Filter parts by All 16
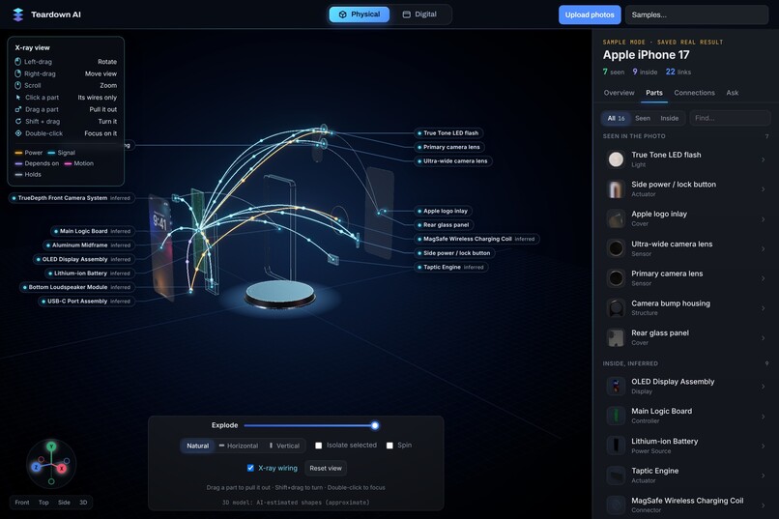 (x=616, y=118)
